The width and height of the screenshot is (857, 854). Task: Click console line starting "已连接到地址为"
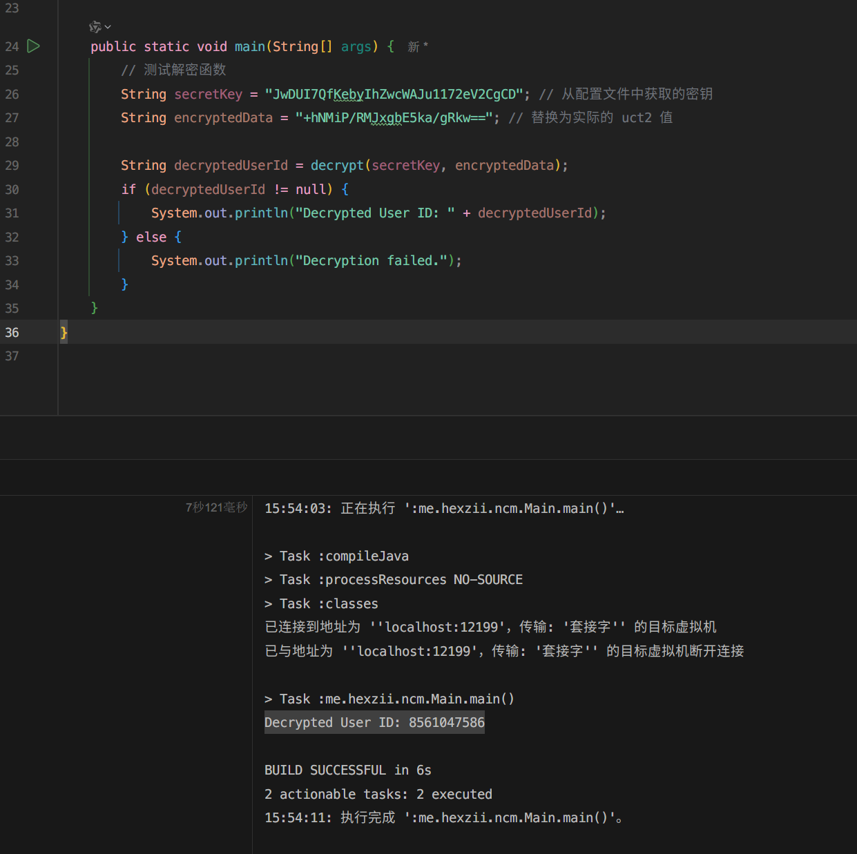pyautogui.click(x=490, y=628)
